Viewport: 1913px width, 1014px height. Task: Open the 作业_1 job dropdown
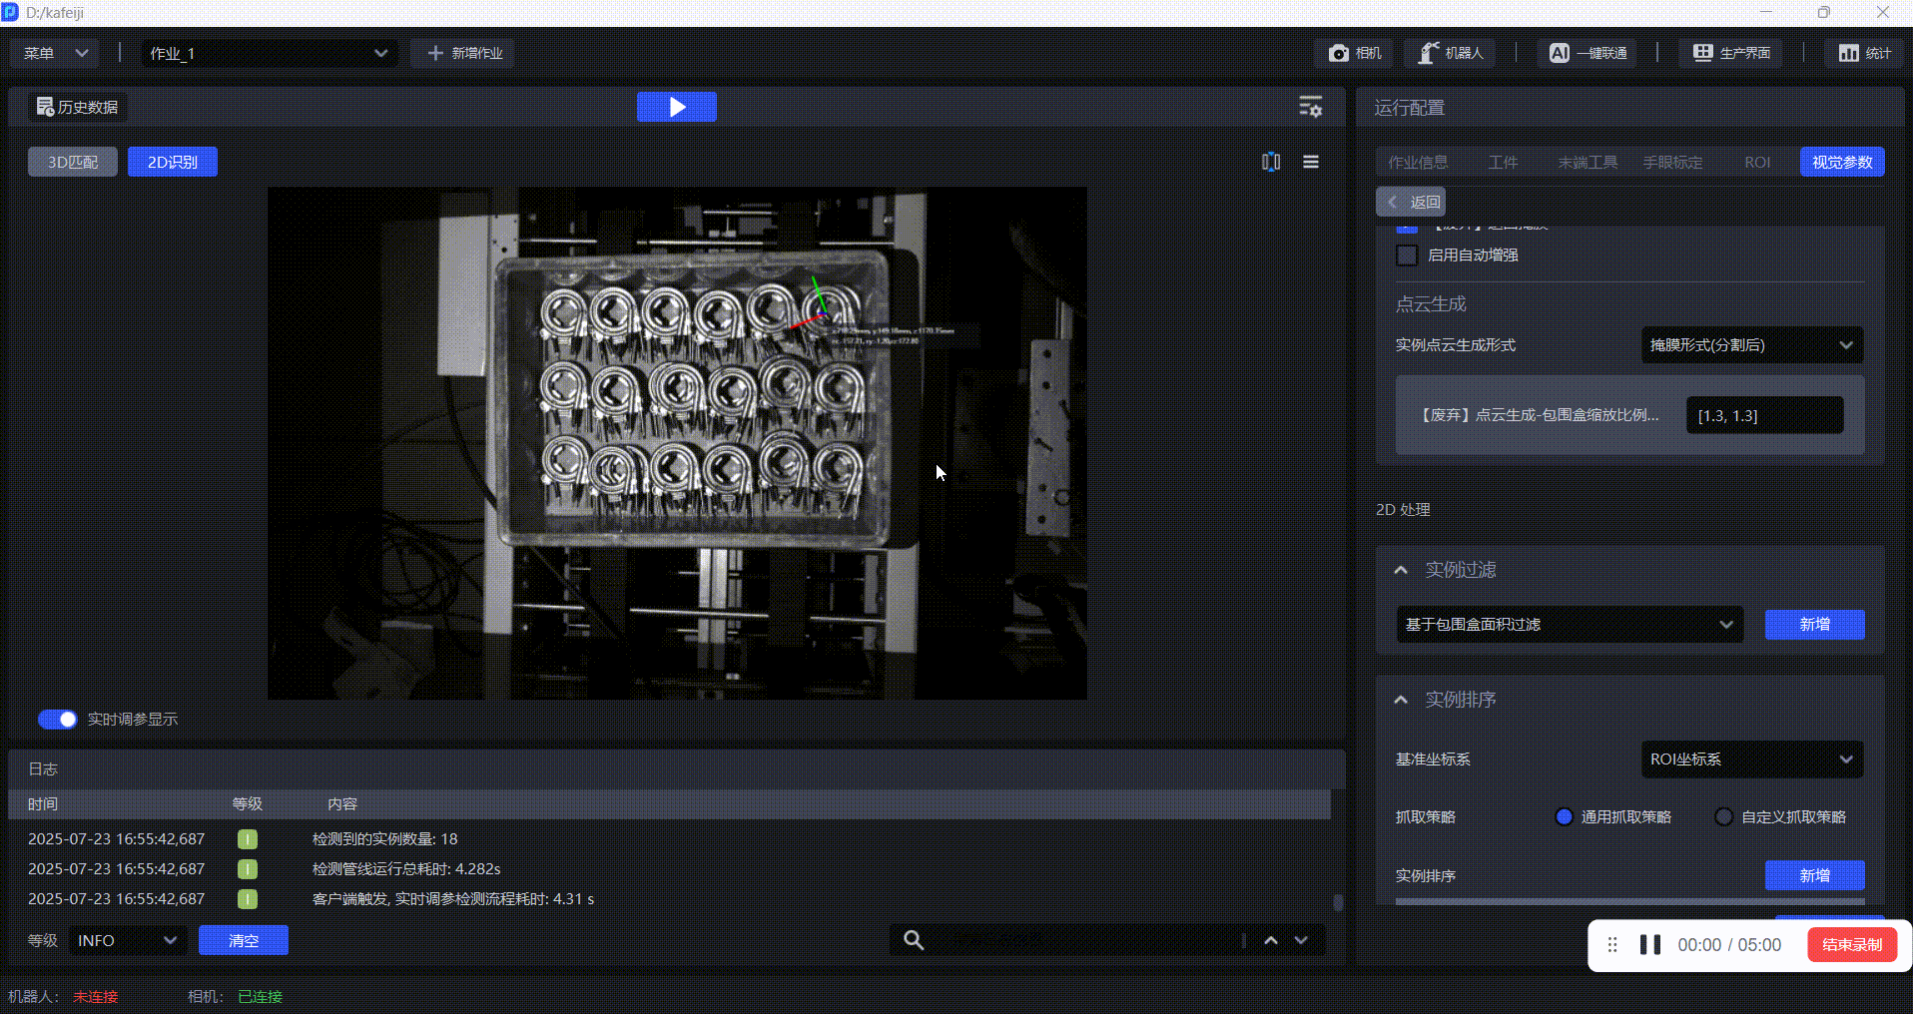[x=268, y=54]
